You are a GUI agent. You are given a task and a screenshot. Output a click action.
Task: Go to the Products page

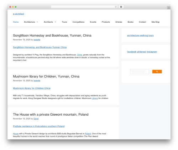(106, 22)
